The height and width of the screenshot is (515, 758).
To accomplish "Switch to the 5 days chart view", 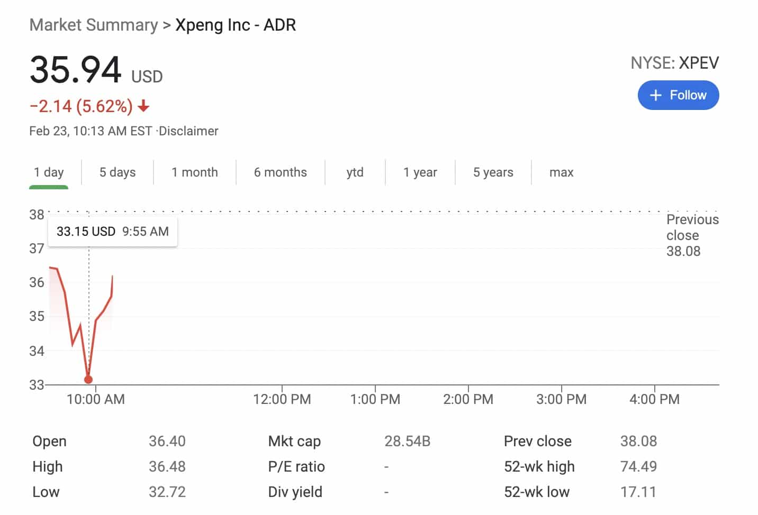I will click(116, 172).
